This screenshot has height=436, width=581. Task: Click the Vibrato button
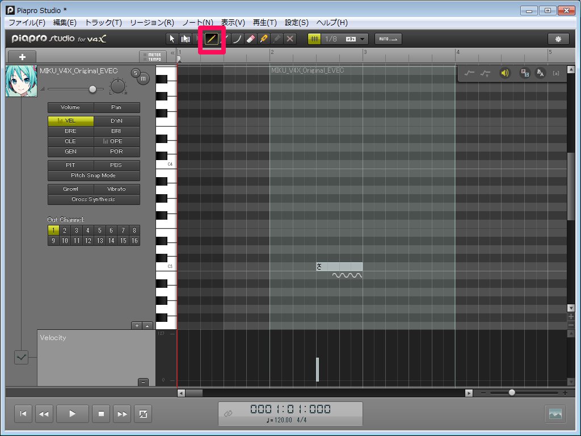tap(117, 189)
